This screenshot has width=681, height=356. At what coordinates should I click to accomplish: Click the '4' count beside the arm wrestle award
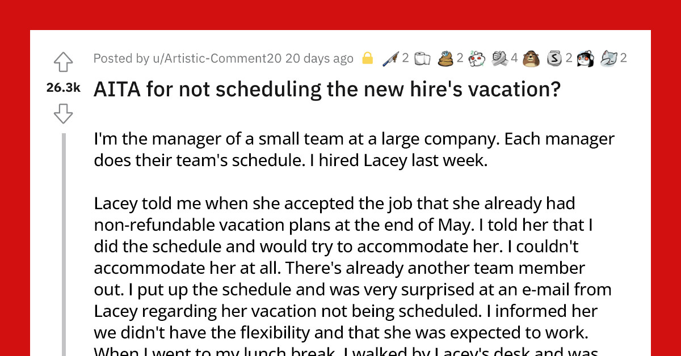pos(514,58)
